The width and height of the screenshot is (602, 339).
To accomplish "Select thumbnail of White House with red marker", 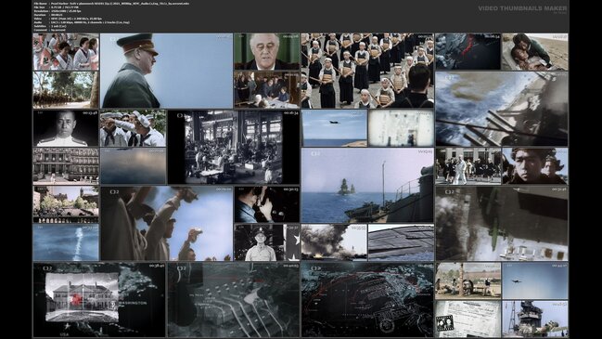I will [x=99, y=300].
